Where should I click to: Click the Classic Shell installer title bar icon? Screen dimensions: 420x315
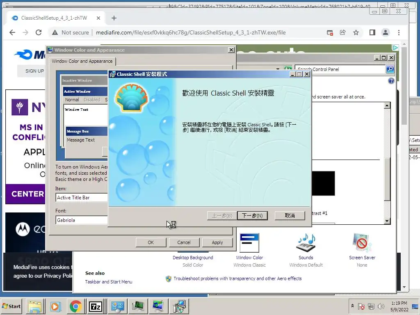tap(113, 74)
